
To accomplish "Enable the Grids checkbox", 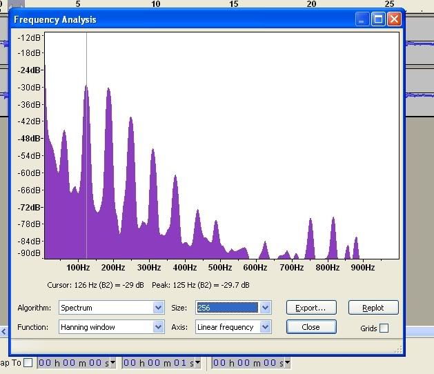I will point(384,328).
